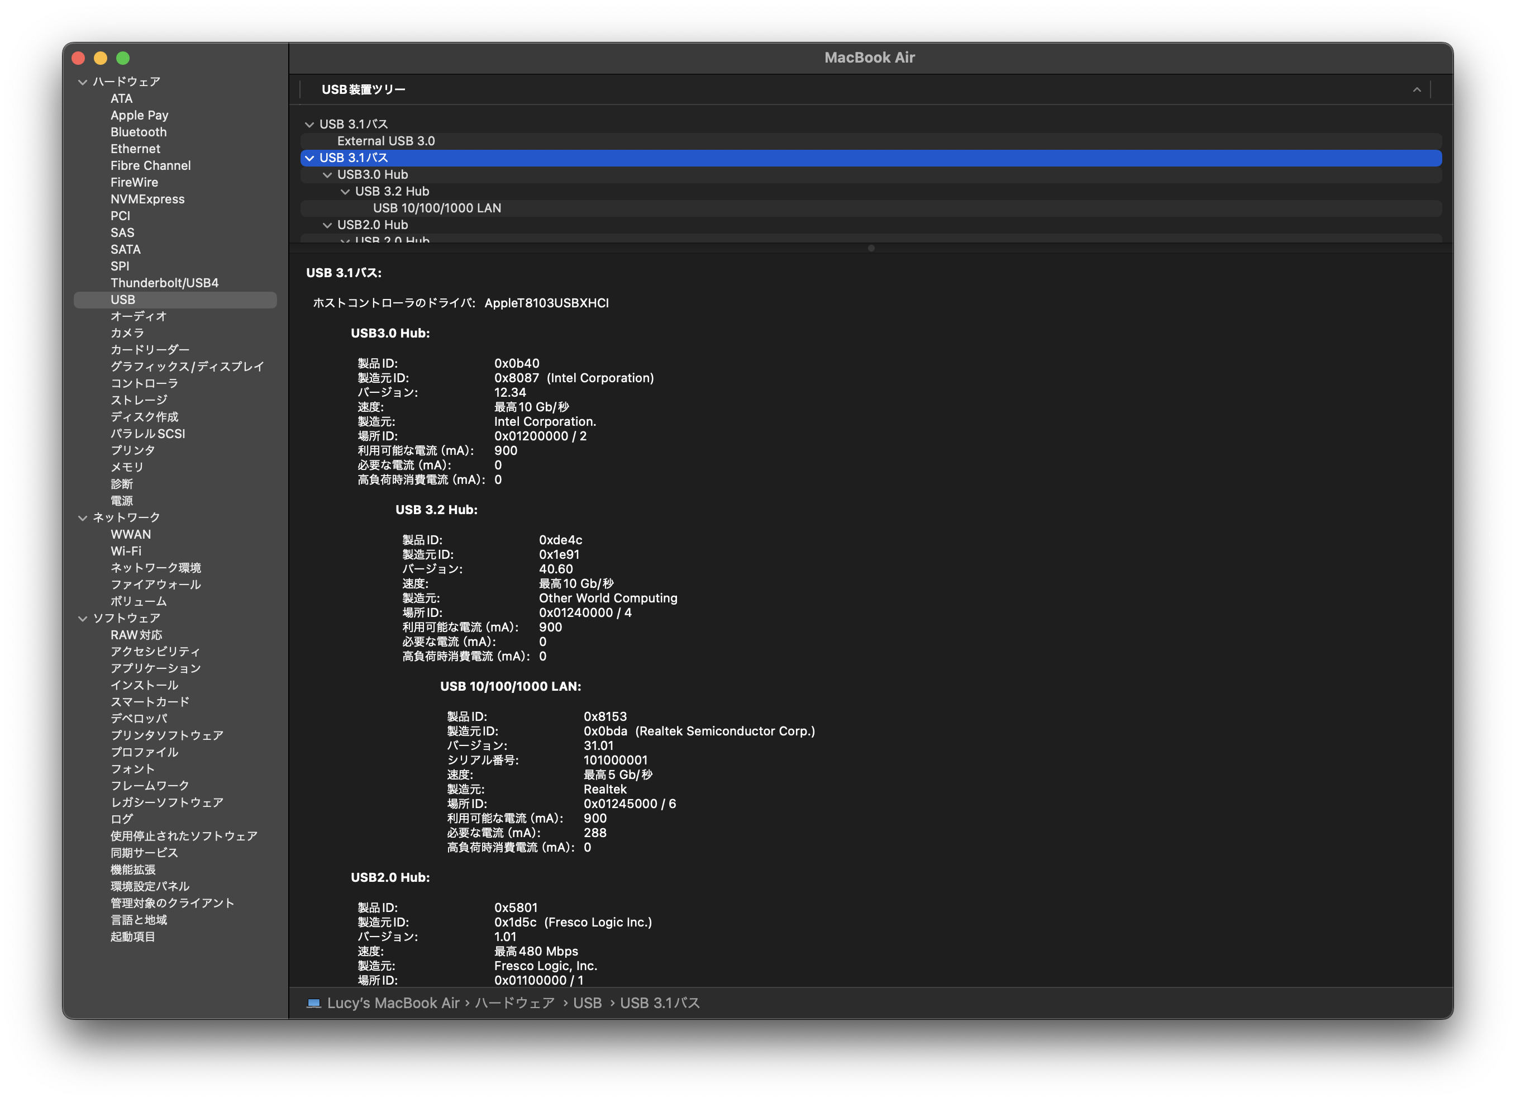Click the USB装置ツリー column header
The image size is (1516, 1102).
[363, 89]
